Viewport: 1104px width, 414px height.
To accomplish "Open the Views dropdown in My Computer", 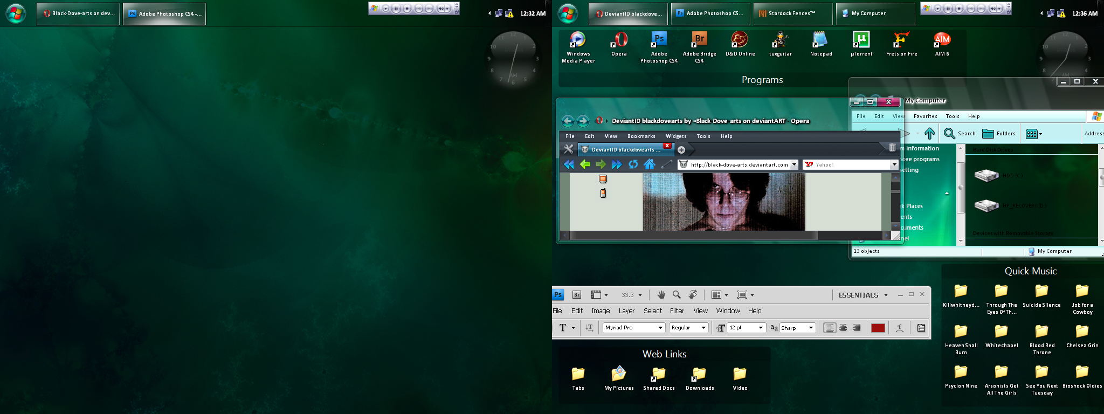I will [1033, 133].
